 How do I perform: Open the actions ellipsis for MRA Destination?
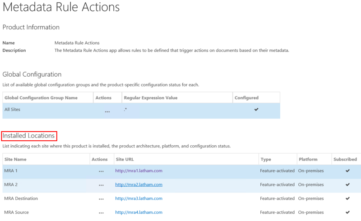click(x=101, y=199)
